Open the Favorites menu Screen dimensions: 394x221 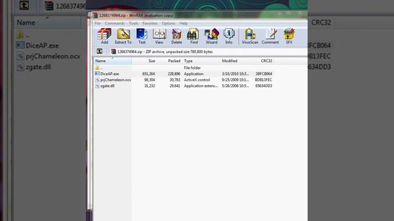(150, 23)
